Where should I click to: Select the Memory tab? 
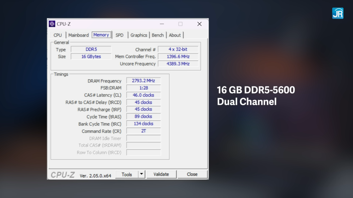coord(101,35)
